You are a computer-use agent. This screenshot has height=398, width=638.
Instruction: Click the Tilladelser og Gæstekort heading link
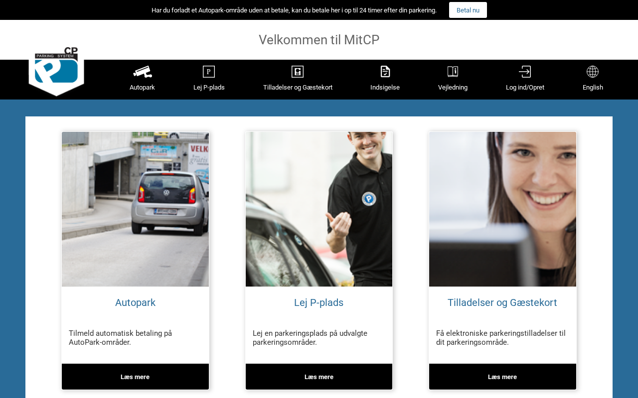pyautogui.click(x=502, y=302)
